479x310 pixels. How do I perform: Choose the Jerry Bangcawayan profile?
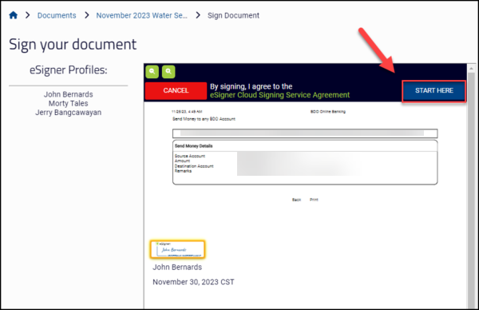click(x=68, y=113)
